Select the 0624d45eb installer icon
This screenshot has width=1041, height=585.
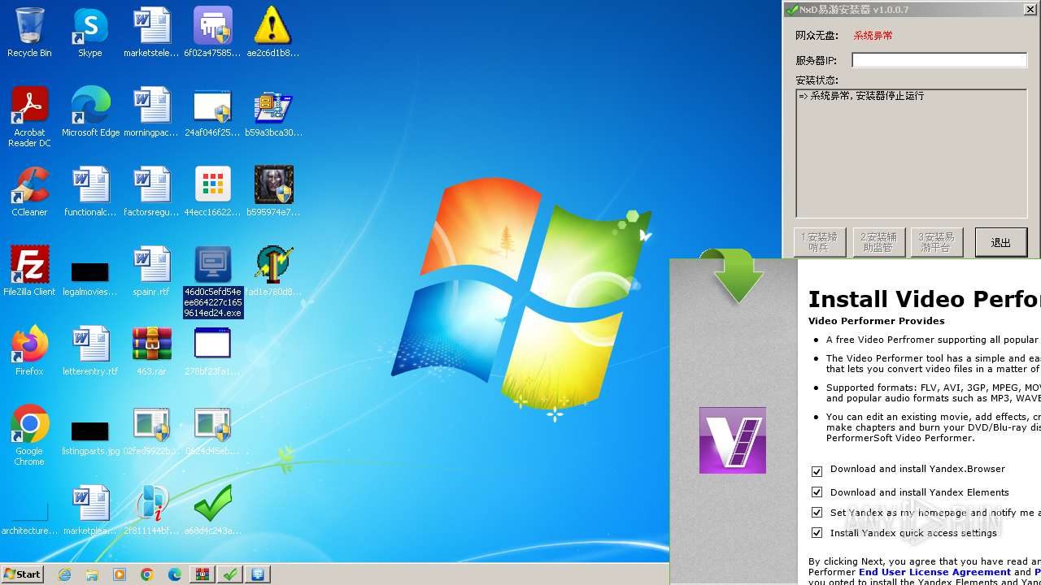click(x=212, y=431)
